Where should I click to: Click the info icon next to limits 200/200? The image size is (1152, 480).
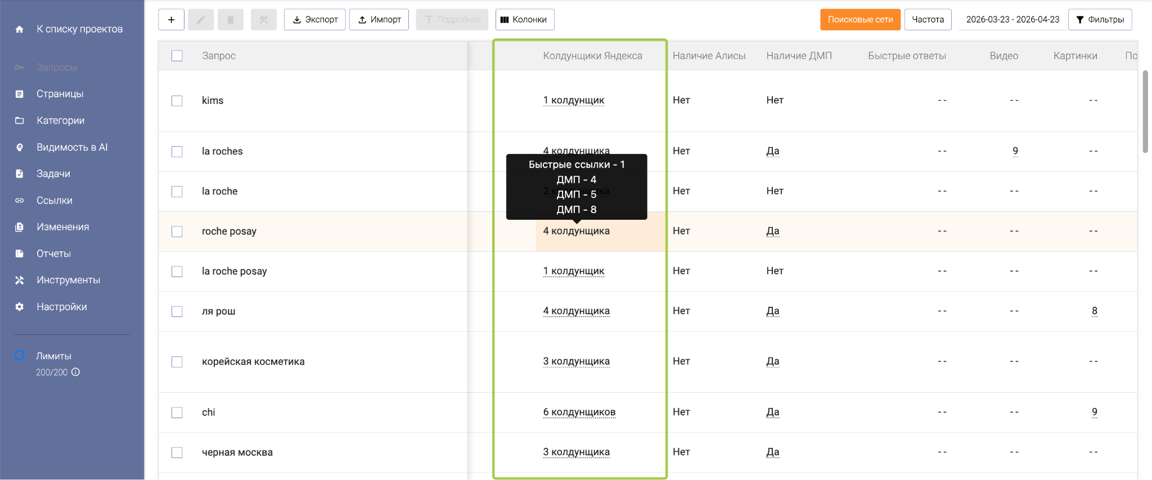pos(75,372)
